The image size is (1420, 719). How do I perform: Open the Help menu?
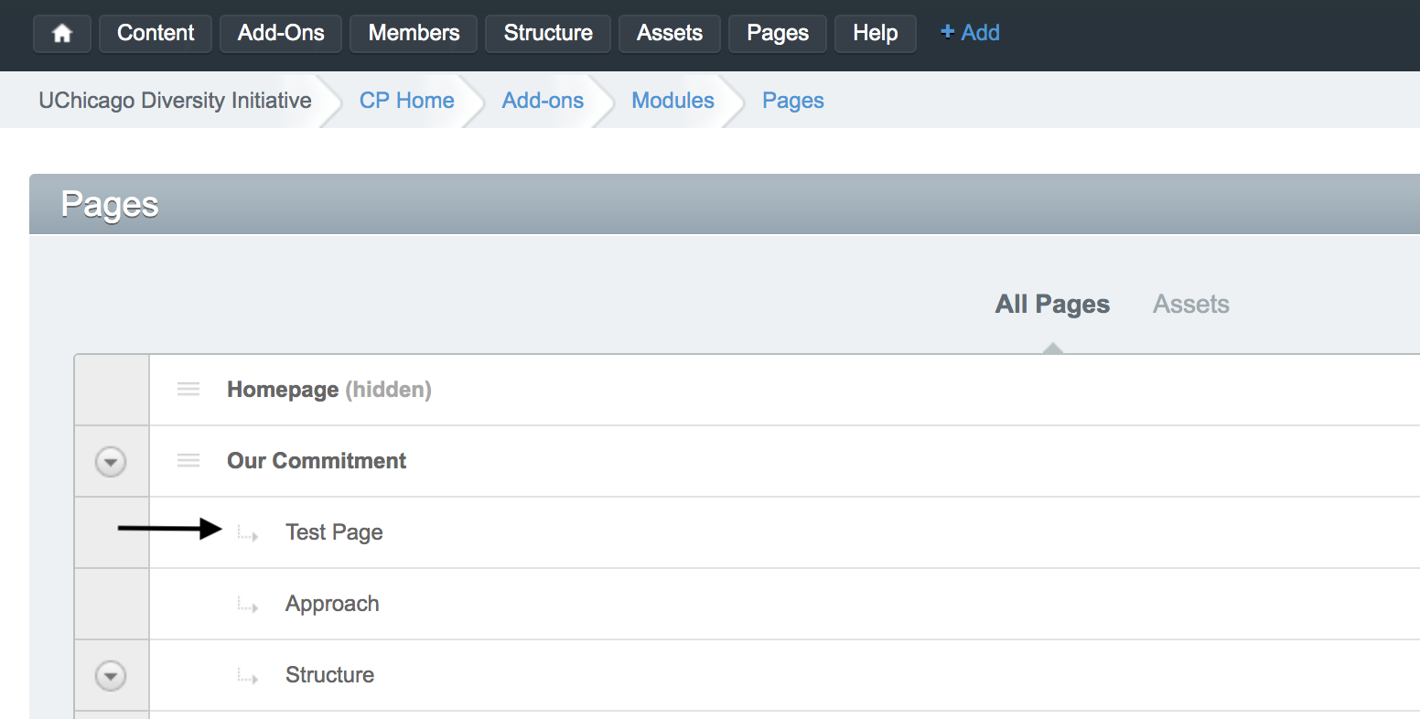pyautogui.click(x=875, y=34)
